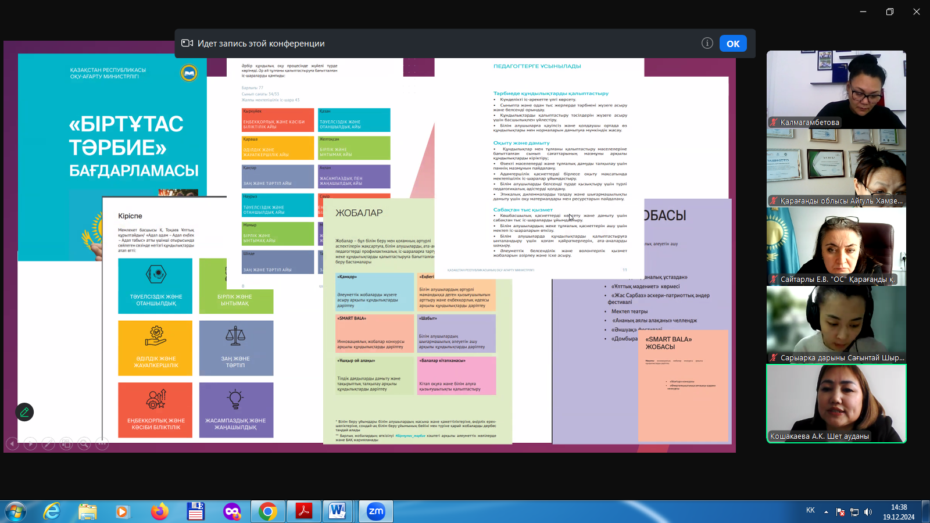Launch Google Chrome from the taskbar
Viewport: 930px width, 523px height.
[268, 512]
